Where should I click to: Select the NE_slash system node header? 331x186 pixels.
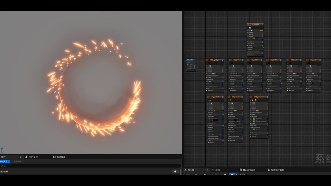(191, 60)
